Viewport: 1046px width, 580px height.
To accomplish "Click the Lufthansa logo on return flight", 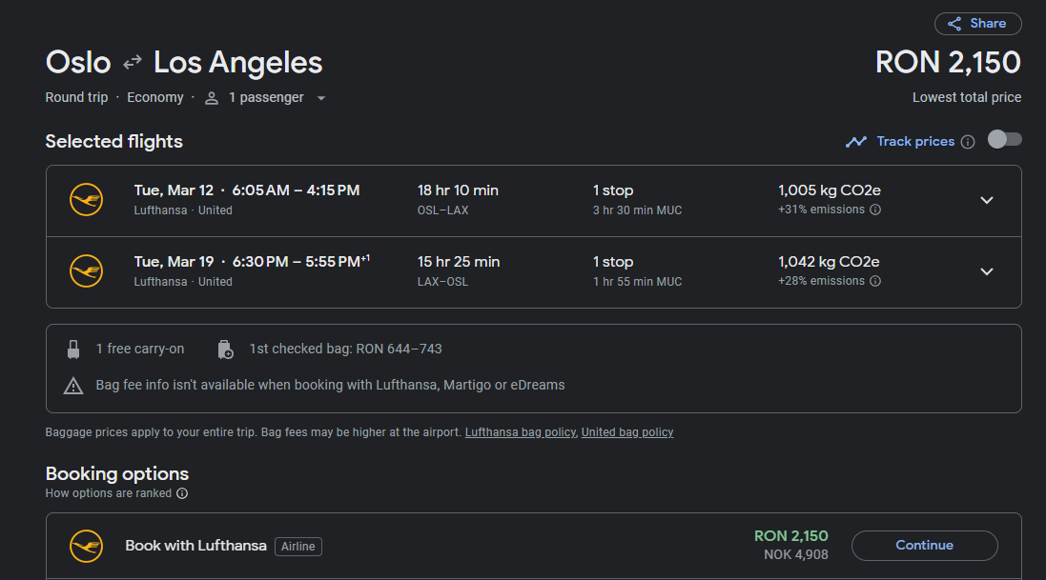I will [x=86, y=270].
